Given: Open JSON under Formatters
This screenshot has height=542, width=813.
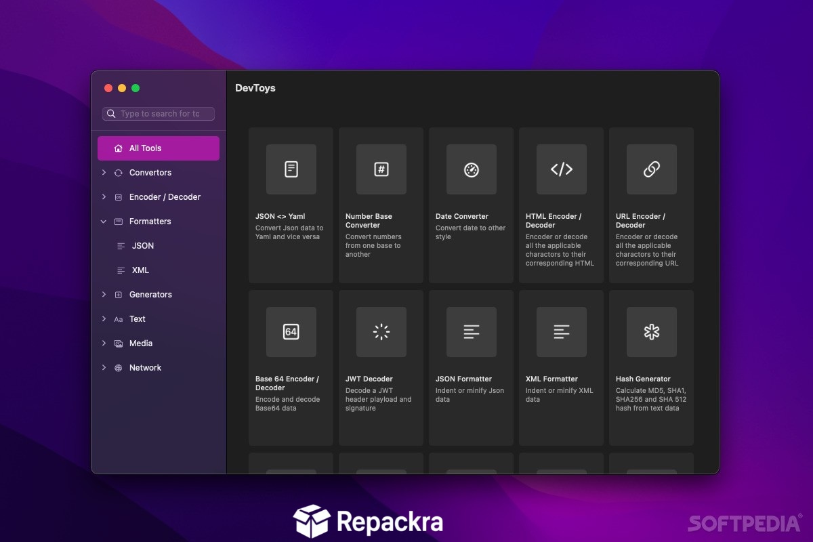Looking at the screenshot, I should point(143,246).
